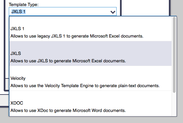Open the Template Type dropdown arrow
The width and height of the screenshot is (183, 123).
point(113,12)
